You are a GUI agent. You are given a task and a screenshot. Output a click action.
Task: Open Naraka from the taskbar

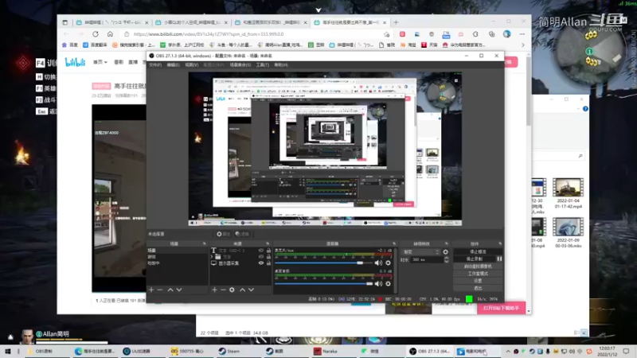tap(325, 351)
